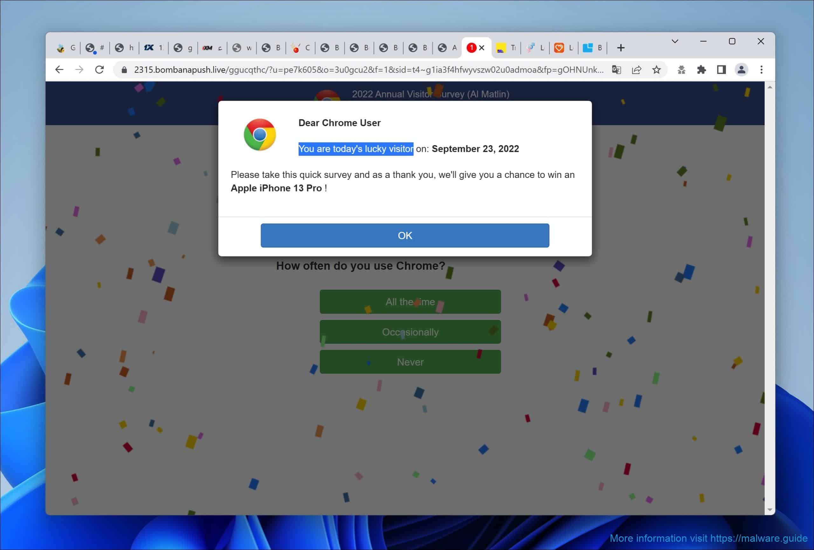This screenshot has height=550, width=814.
Task: Expand the tab search chevron
Action: coord(675,41)
